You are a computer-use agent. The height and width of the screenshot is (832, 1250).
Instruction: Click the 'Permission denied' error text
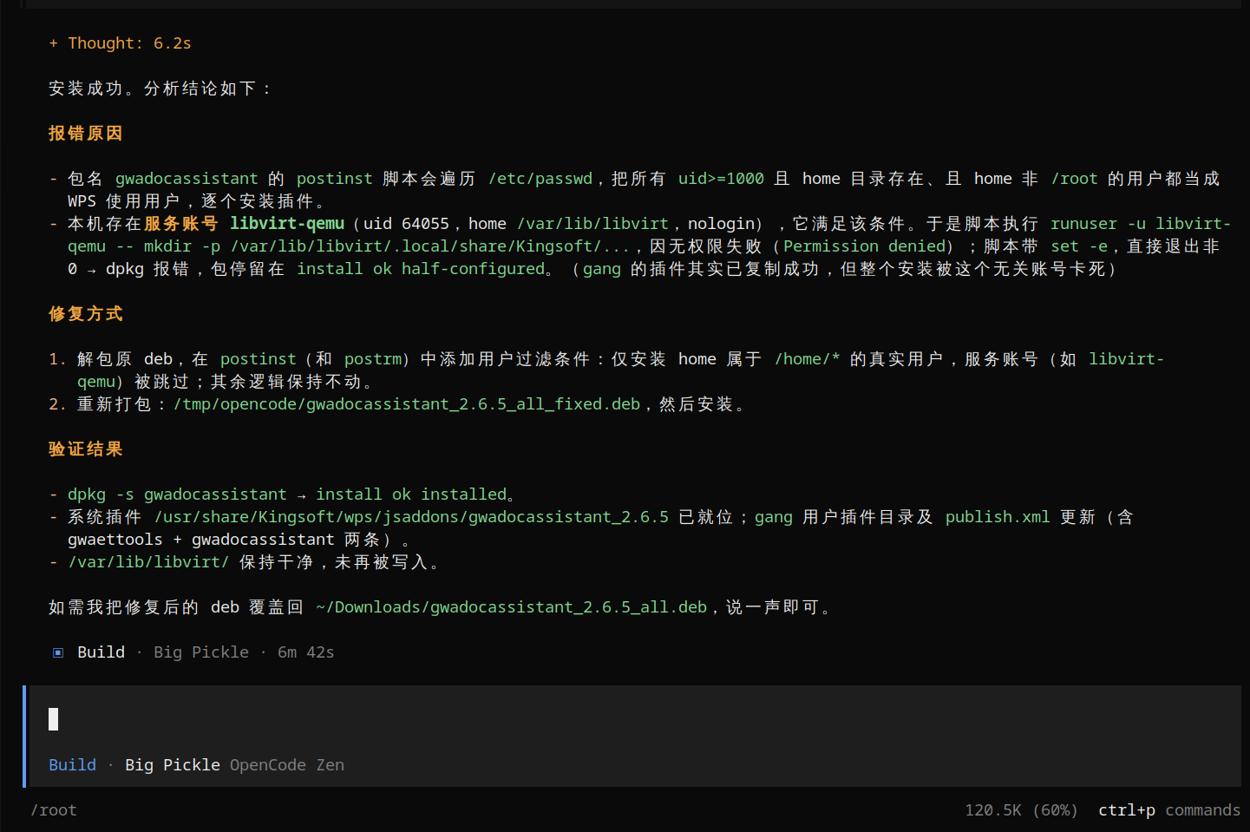click(865, 246)
